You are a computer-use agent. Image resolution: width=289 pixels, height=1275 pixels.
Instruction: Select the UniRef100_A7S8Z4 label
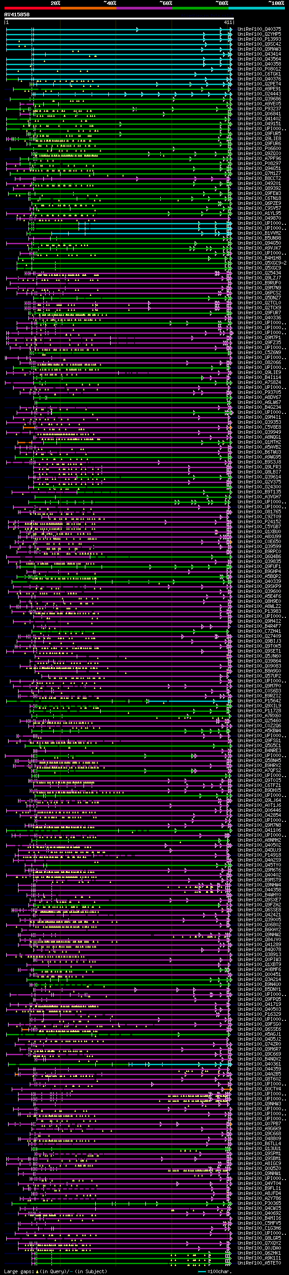[259, 383]
